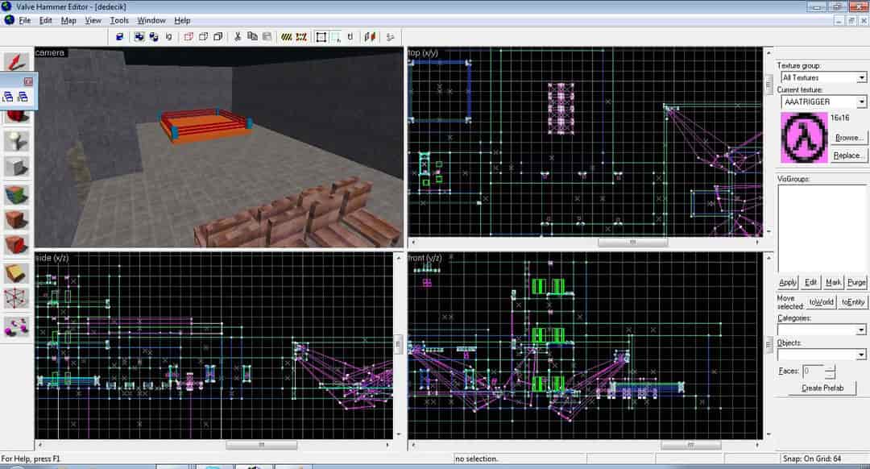Expand the Categories dropdown

tap(861, 330)
